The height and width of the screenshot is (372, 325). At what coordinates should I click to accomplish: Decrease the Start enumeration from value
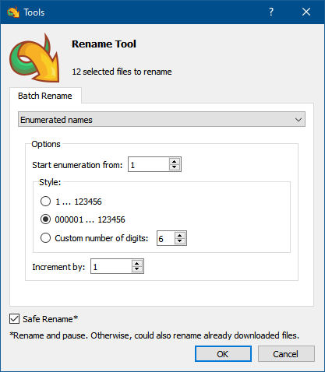175,167
